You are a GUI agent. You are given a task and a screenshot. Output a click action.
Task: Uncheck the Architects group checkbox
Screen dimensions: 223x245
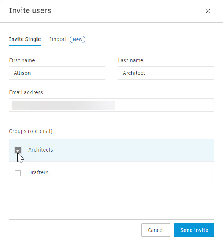pos(18,150)
